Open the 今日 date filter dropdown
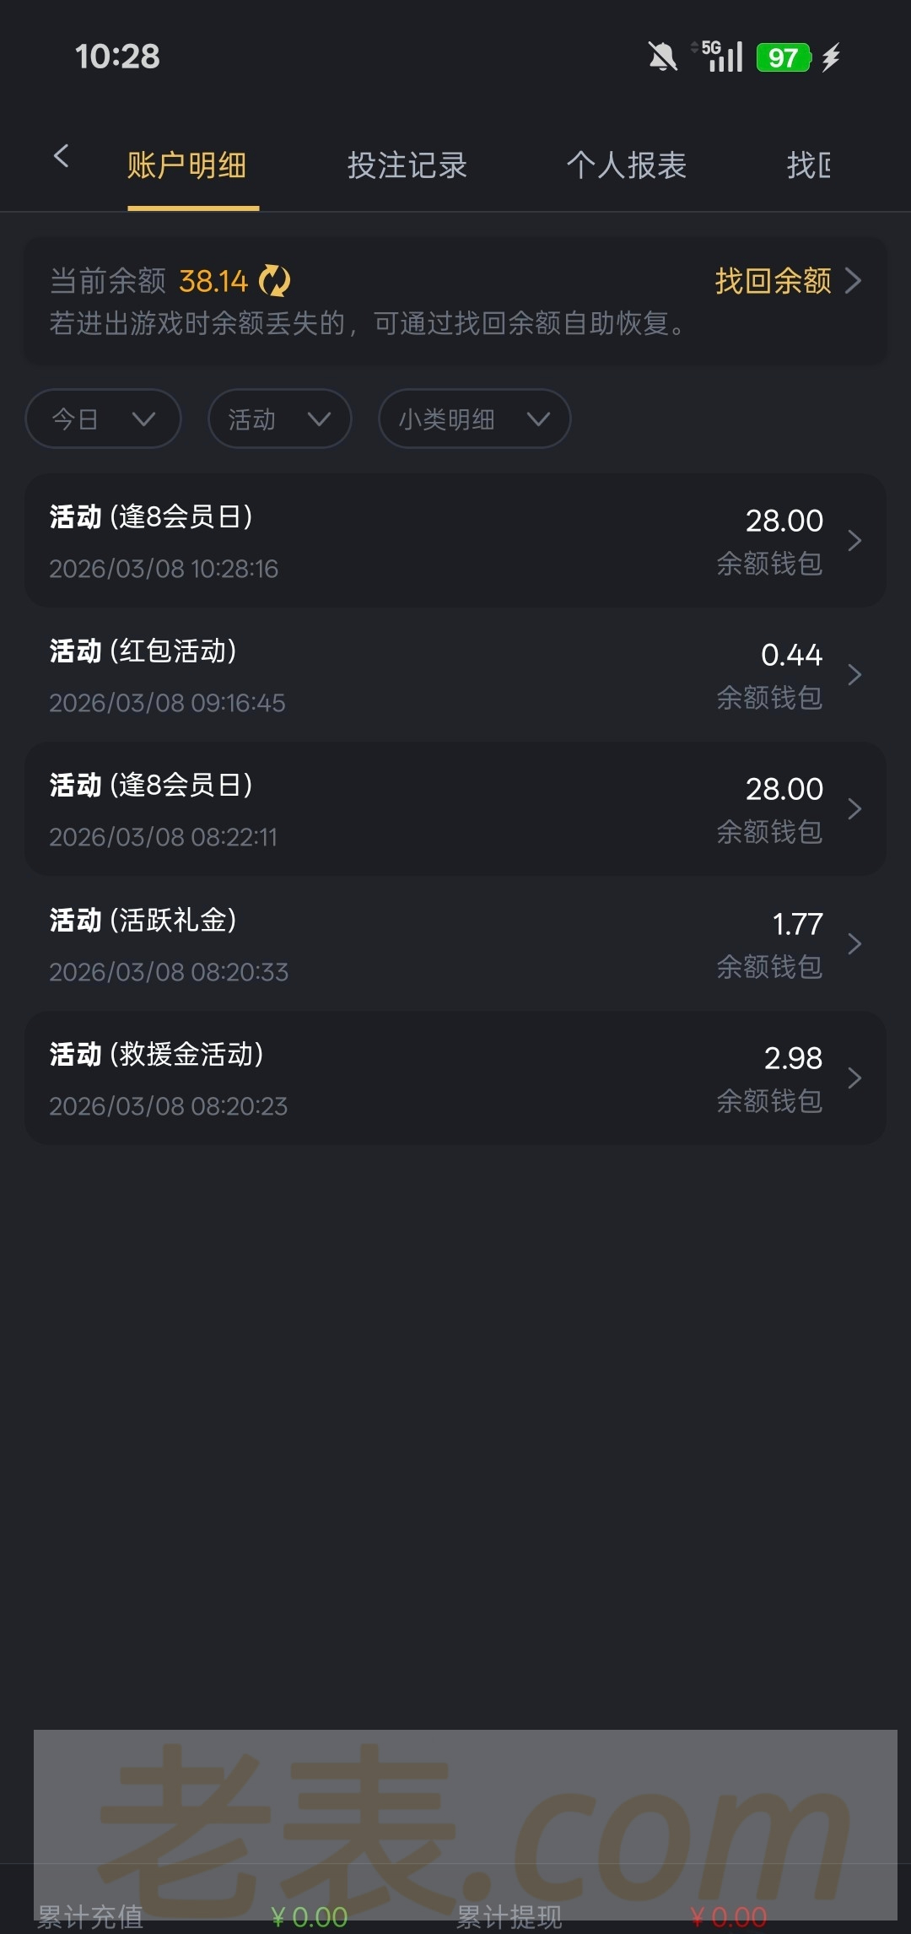This screenshot has height=1934, width=911. (103, 419)
